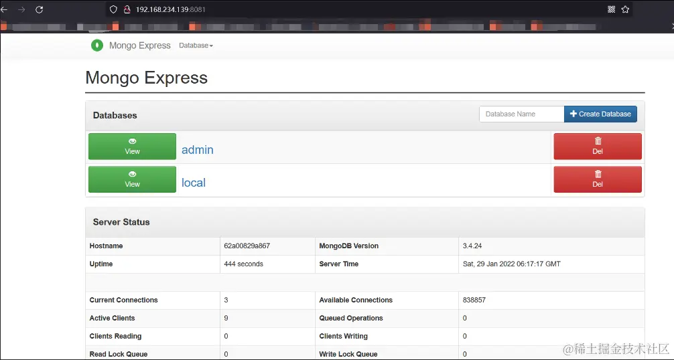Click the Active Clients label
The width and height of the screenshot is (674, 360).
[112, 318]
